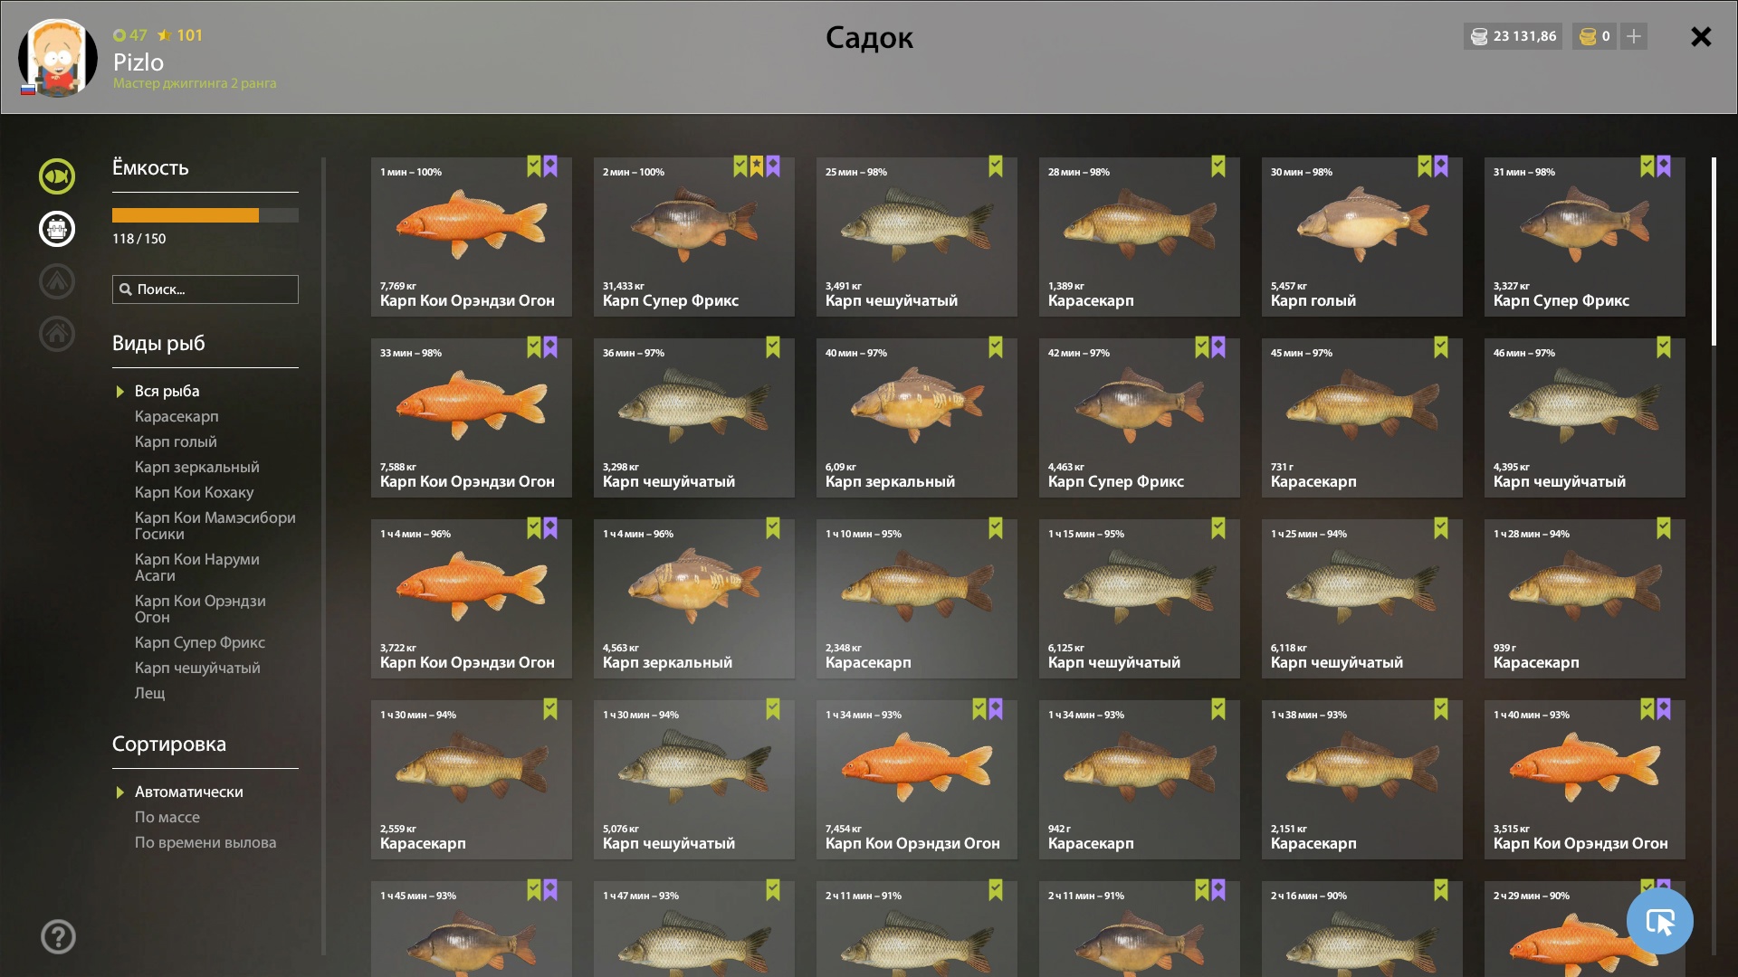
Task: Sort fish По массе
Action: (x=167, y=817)
